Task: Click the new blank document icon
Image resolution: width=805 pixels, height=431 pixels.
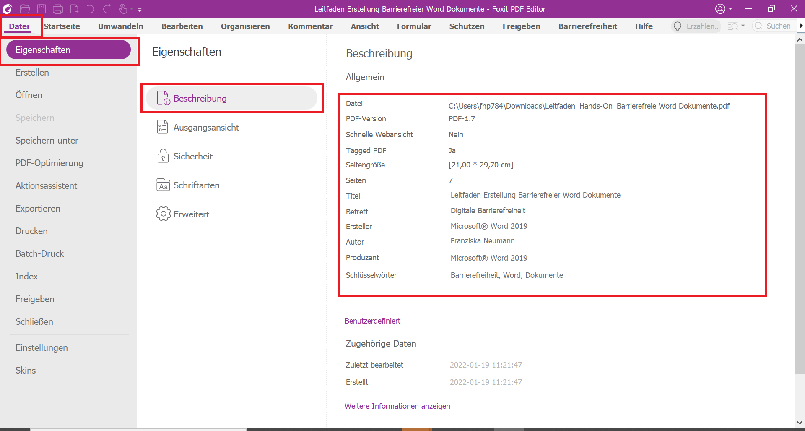Action: coord(74,9)
